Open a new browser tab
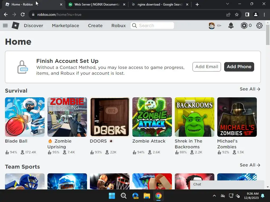This screenshot has width=270, height=202. point(197,4)
